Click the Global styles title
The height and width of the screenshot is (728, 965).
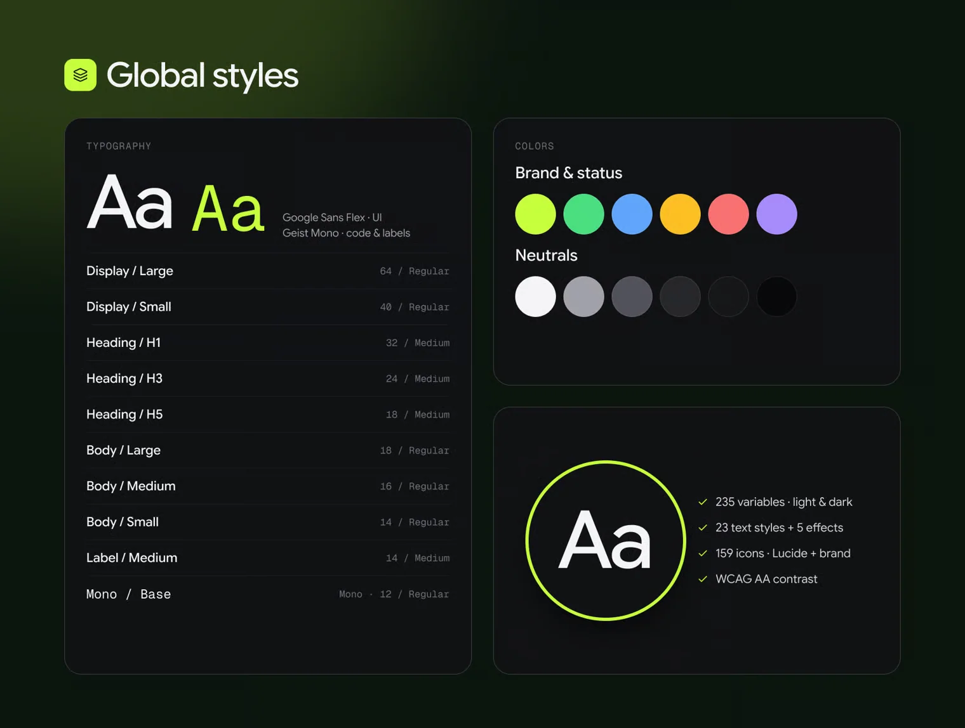[x=202, y=75]
